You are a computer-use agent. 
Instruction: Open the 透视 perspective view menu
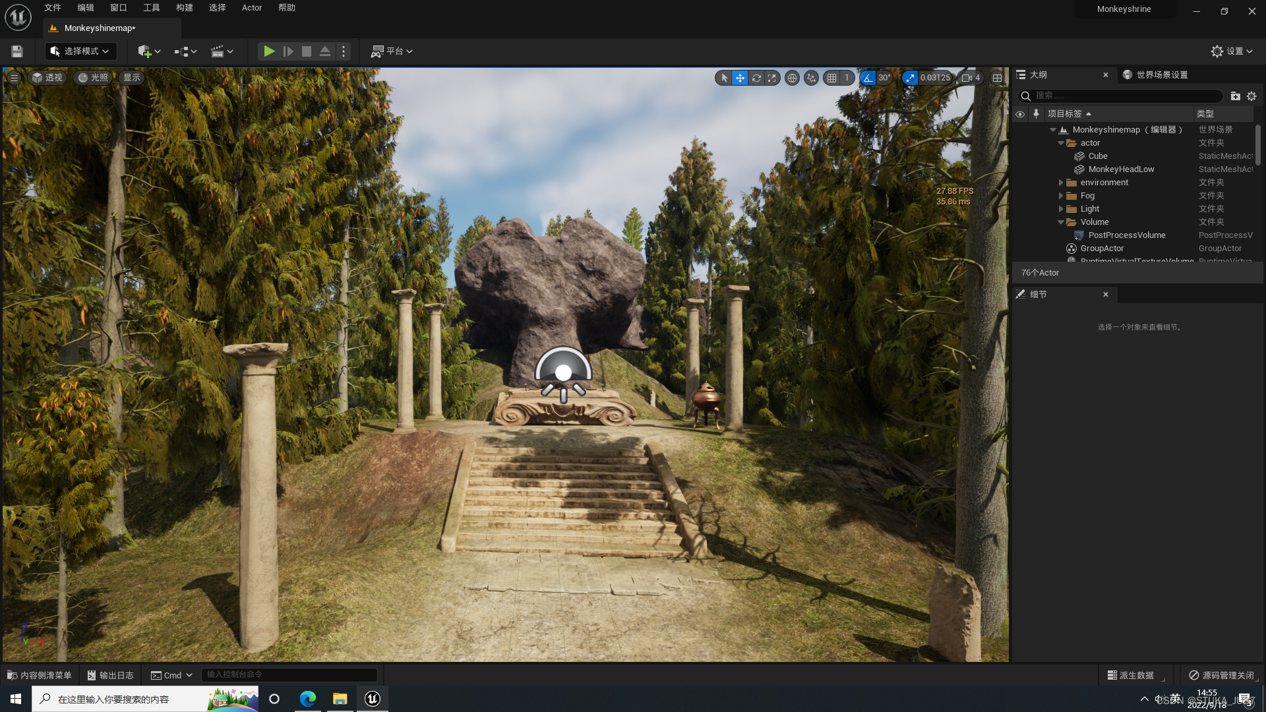pos(47,78)
